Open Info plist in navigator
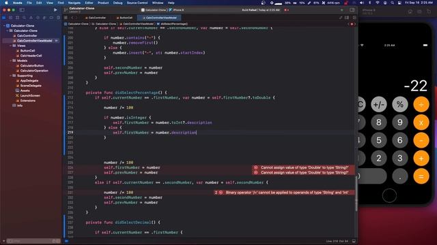The height and width of the screenshot is (245, 437). 18,105
